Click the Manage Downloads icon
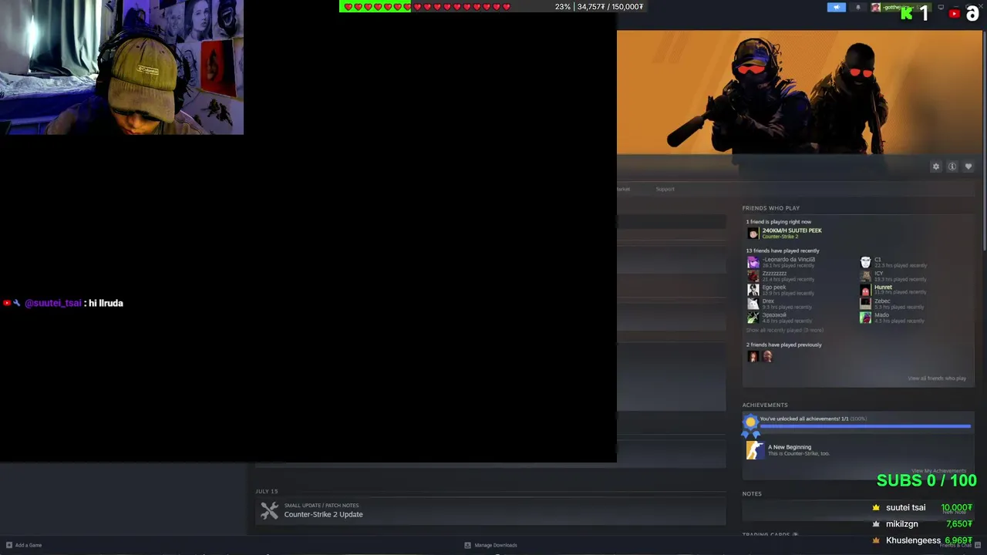987x555 pixels. point(467,545)
